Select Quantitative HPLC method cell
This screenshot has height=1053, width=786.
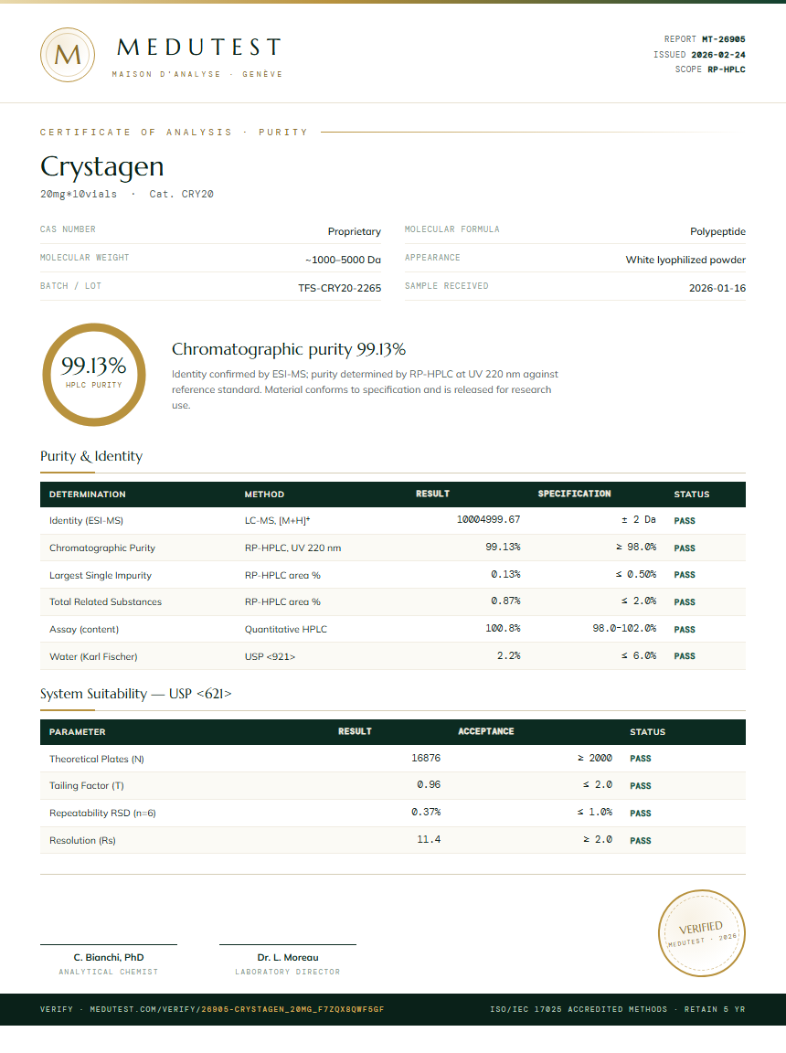coord(286,629)
